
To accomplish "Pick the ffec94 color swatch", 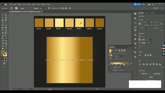I will [x=59, y=23].
